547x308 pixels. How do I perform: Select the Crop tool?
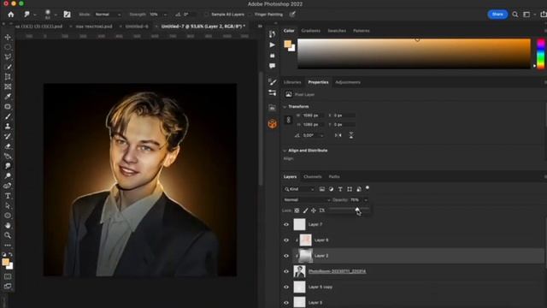click(8, 77)
